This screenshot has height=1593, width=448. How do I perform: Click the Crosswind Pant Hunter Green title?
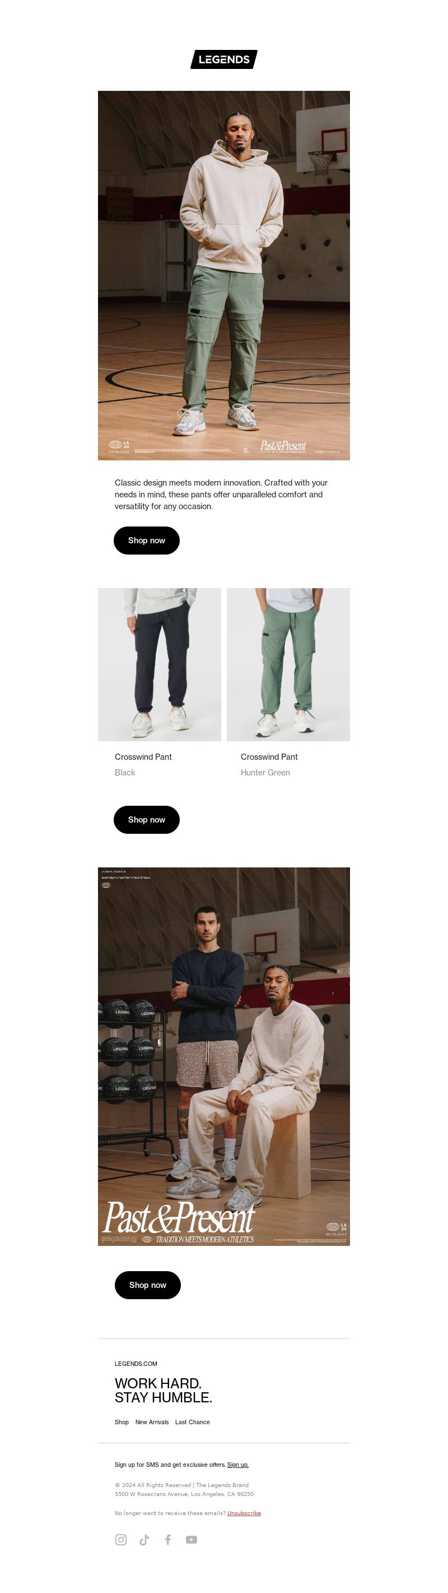click(x=269, y=756)
